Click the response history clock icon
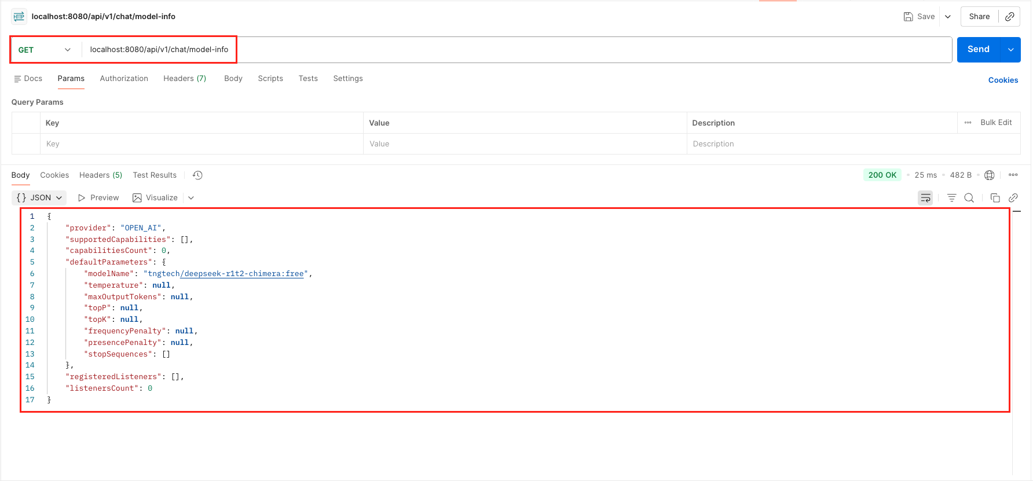Screen dimensions: 1033x481 pyautogui.click(x=197, y=175)
